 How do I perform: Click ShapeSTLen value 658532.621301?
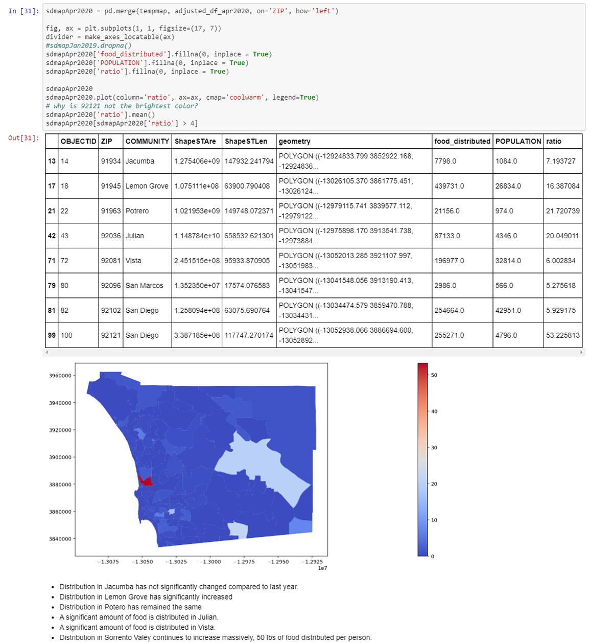pos(249,236)
